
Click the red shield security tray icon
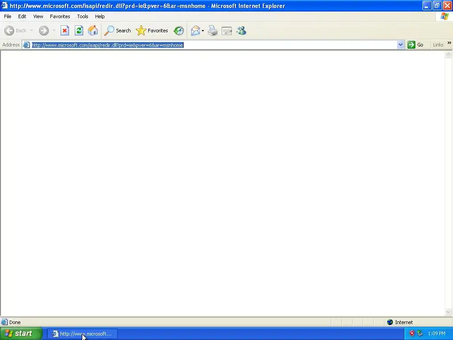(412, 334)
